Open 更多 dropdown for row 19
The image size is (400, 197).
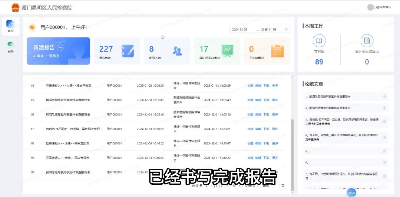click(275, 158)
